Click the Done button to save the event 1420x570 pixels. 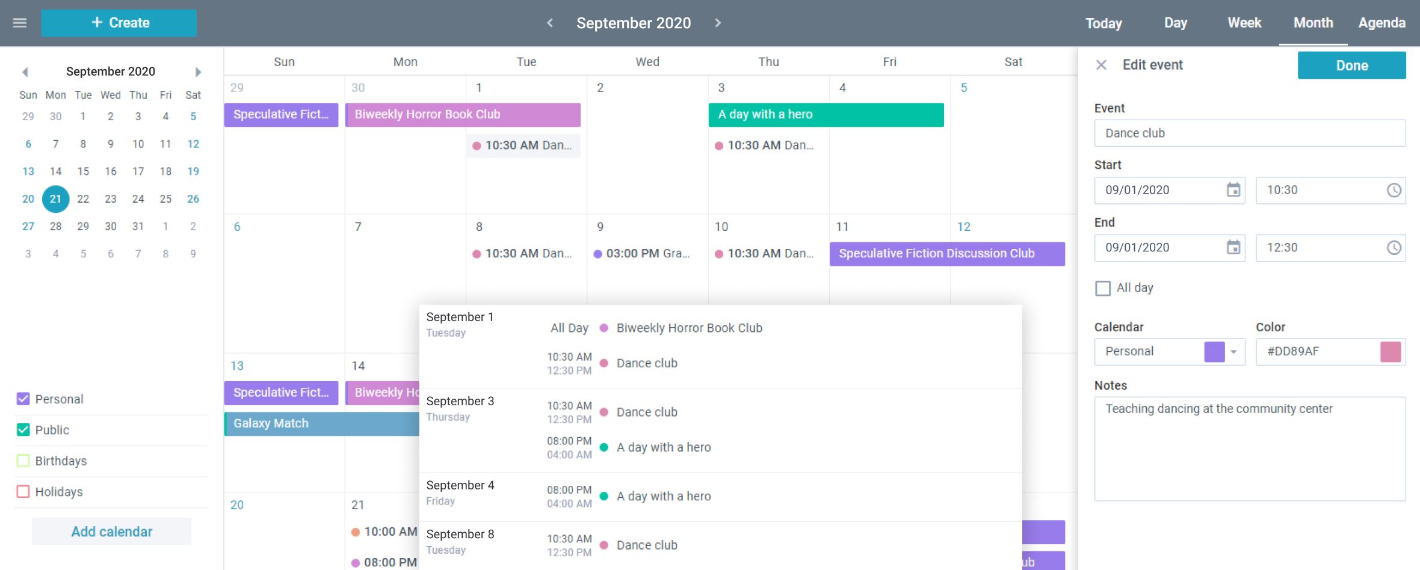1351,65
